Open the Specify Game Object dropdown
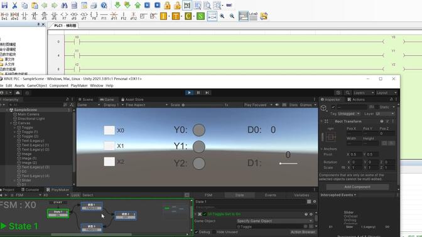The width and height of the screenshot is (422, 237). [274, 221]
